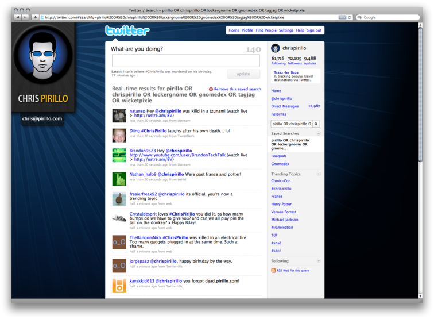This screenshot has width=434, height=319.
Task: Open natanep username link
Action: click(x=137, y=111)
